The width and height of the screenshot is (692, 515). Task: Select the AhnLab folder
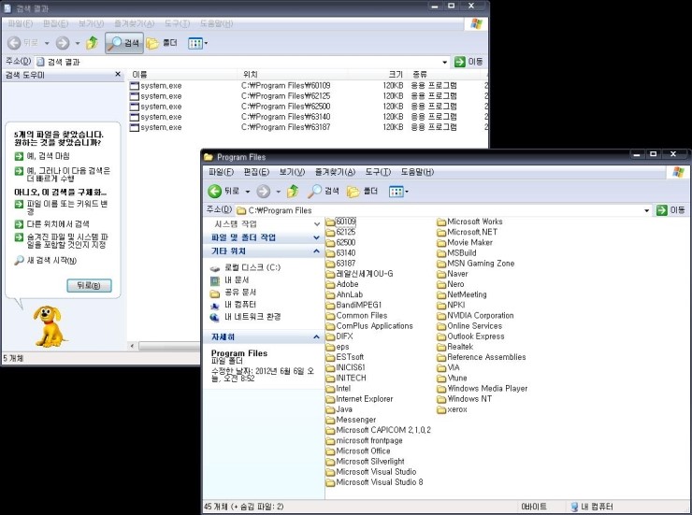pos(344,294)
